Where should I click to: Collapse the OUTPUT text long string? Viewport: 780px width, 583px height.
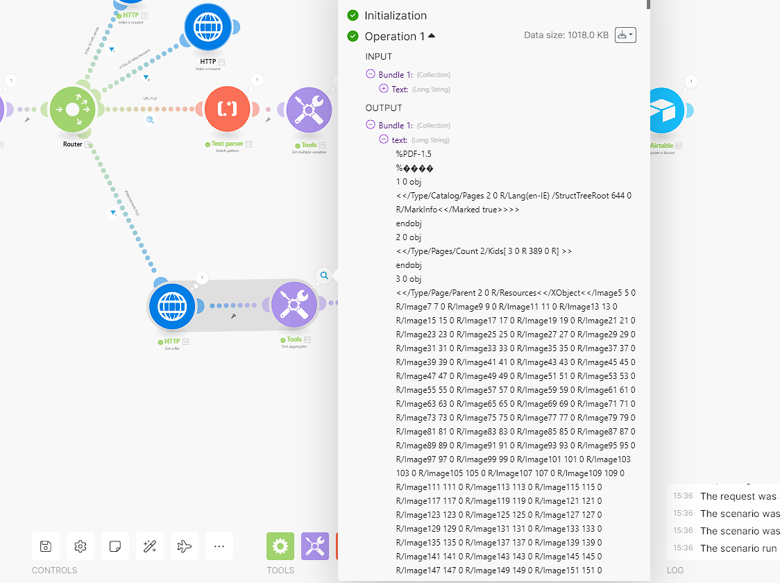point(384,140)
